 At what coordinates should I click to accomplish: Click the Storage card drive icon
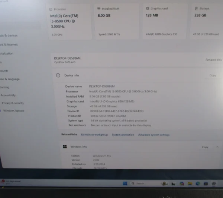(196, 9)
